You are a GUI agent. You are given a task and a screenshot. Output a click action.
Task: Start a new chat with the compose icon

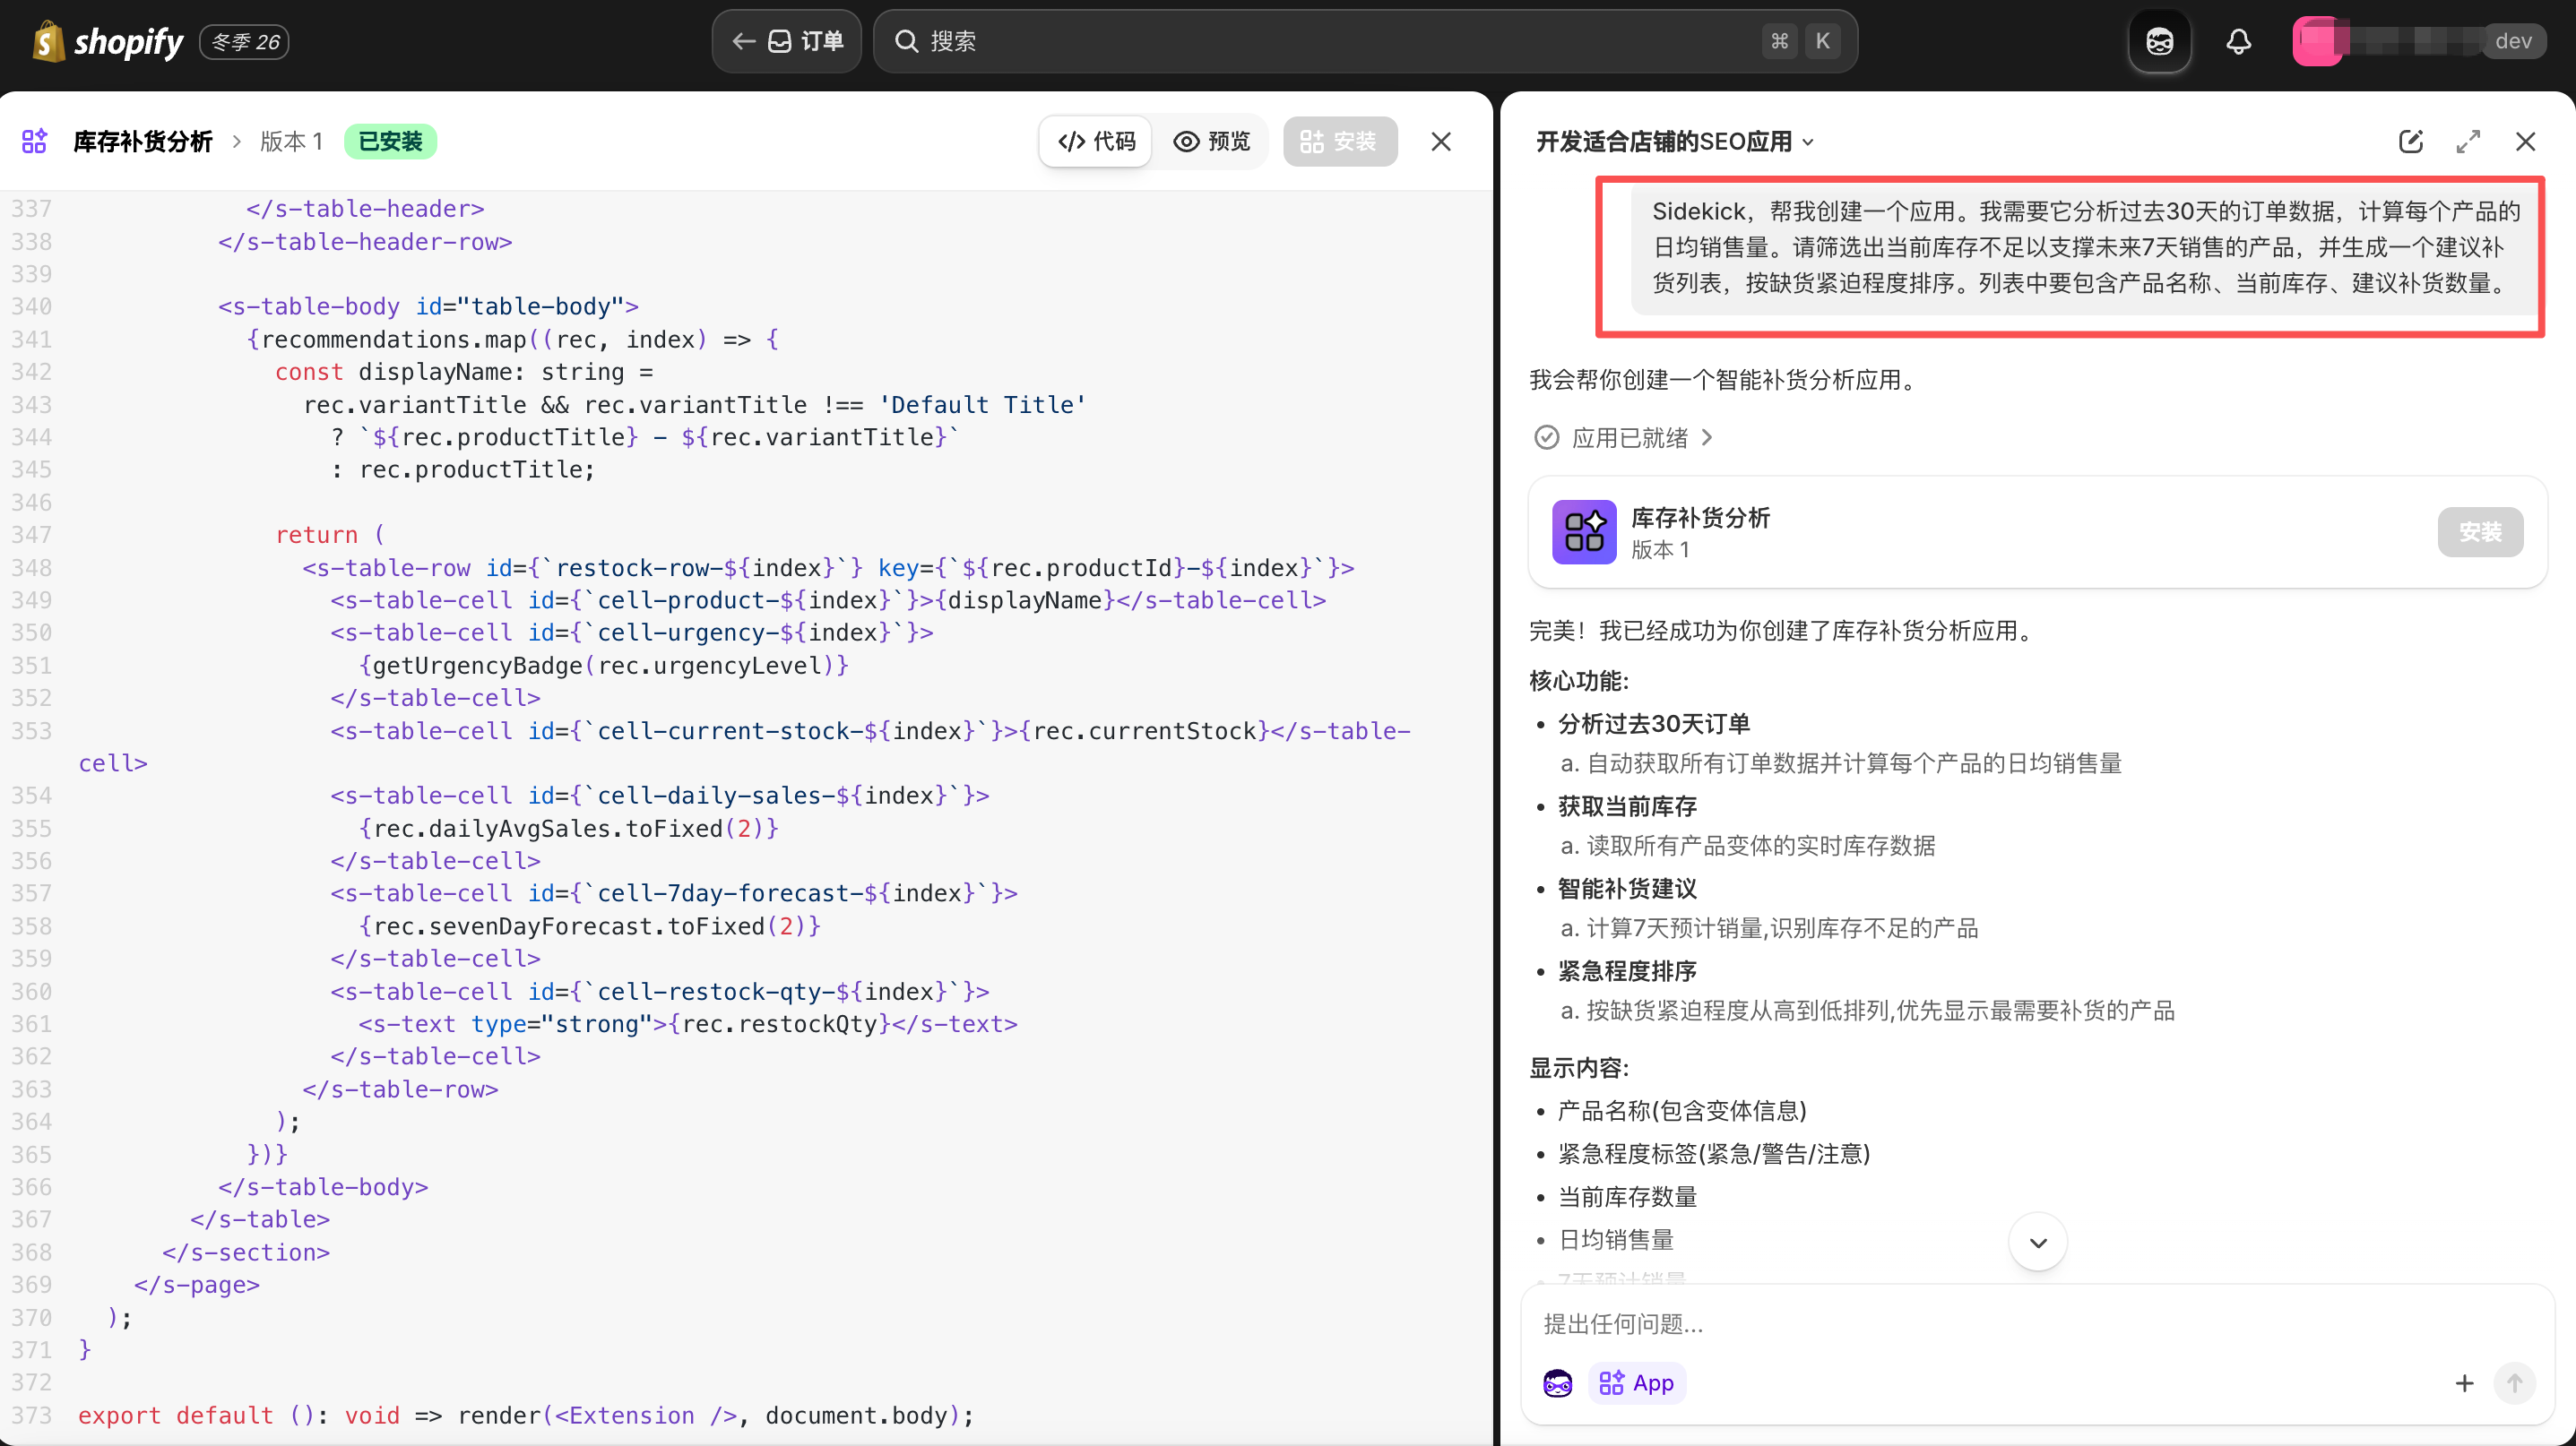coord(2411,141)
